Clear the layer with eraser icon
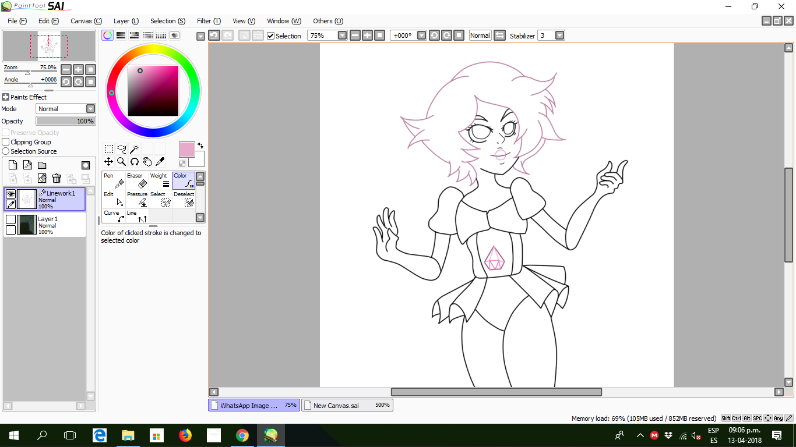796x447 pixels. (x=42, y=178)
